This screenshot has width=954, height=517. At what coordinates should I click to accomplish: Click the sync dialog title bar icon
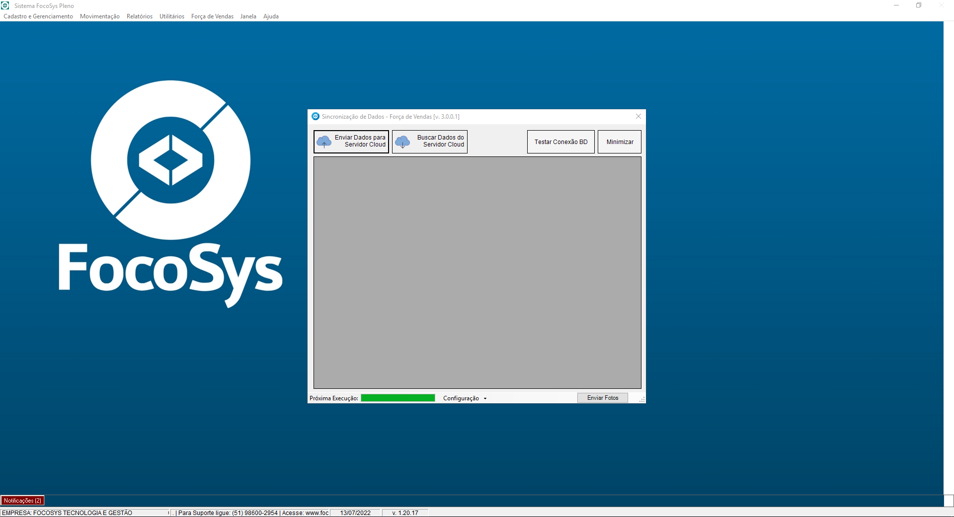point(316,116)
